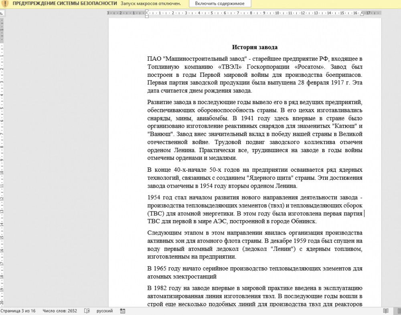Select the first line indent marker on ruler
The width and height of the screenshot is (401, 315).
pos(147,12)
